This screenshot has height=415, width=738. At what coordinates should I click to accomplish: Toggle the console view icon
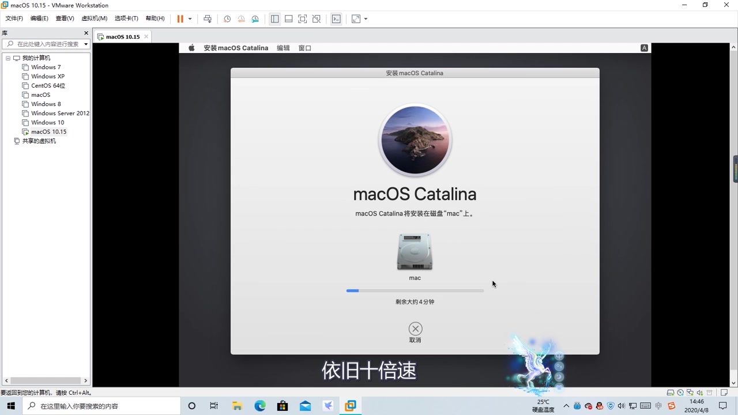pos(336,18)
